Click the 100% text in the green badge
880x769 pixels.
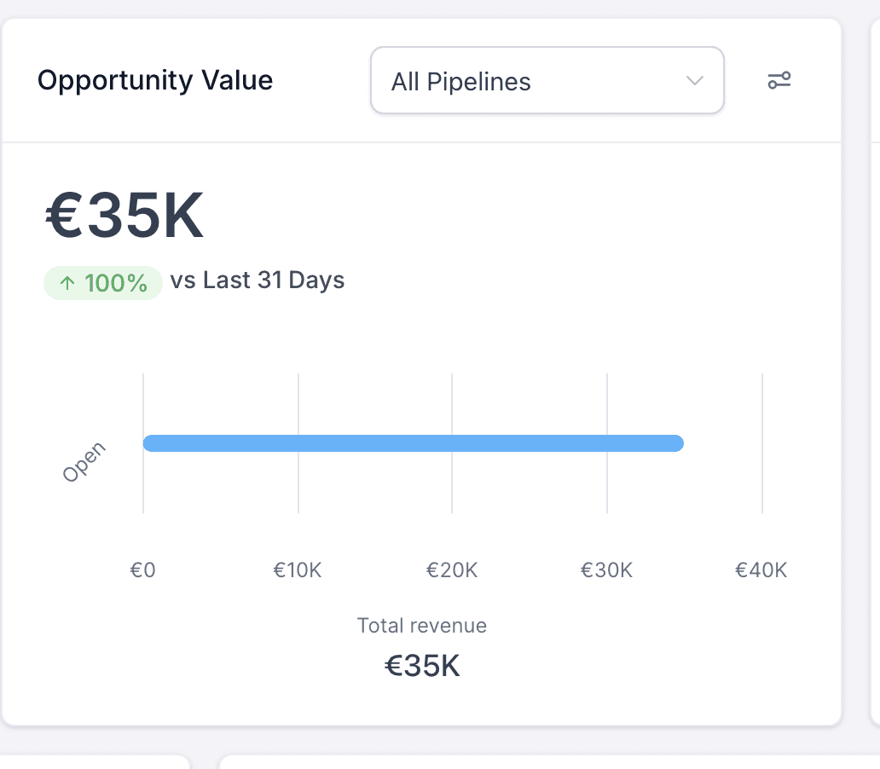[x=116, y=283]
